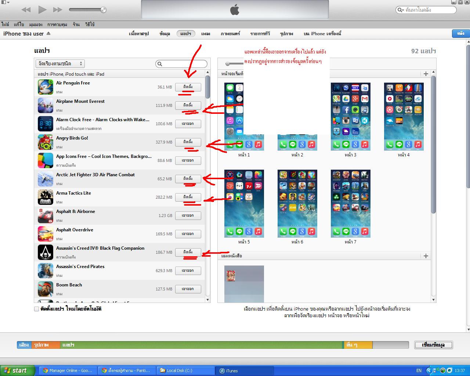The width and height of the screenshot is (470, 376).
Task: Open the ร้าน menu
Action: 76,24
